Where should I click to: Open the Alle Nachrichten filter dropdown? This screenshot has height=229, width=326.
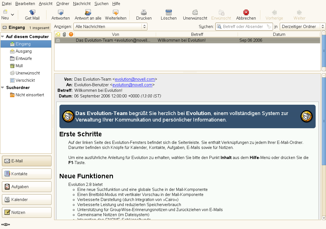tap(110, 27)
